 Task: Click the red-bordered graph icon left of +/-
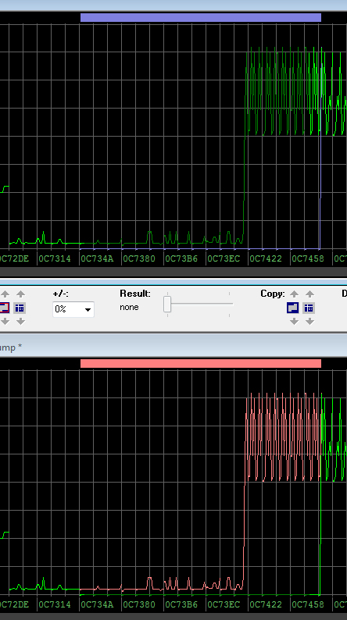click(4, 308)
